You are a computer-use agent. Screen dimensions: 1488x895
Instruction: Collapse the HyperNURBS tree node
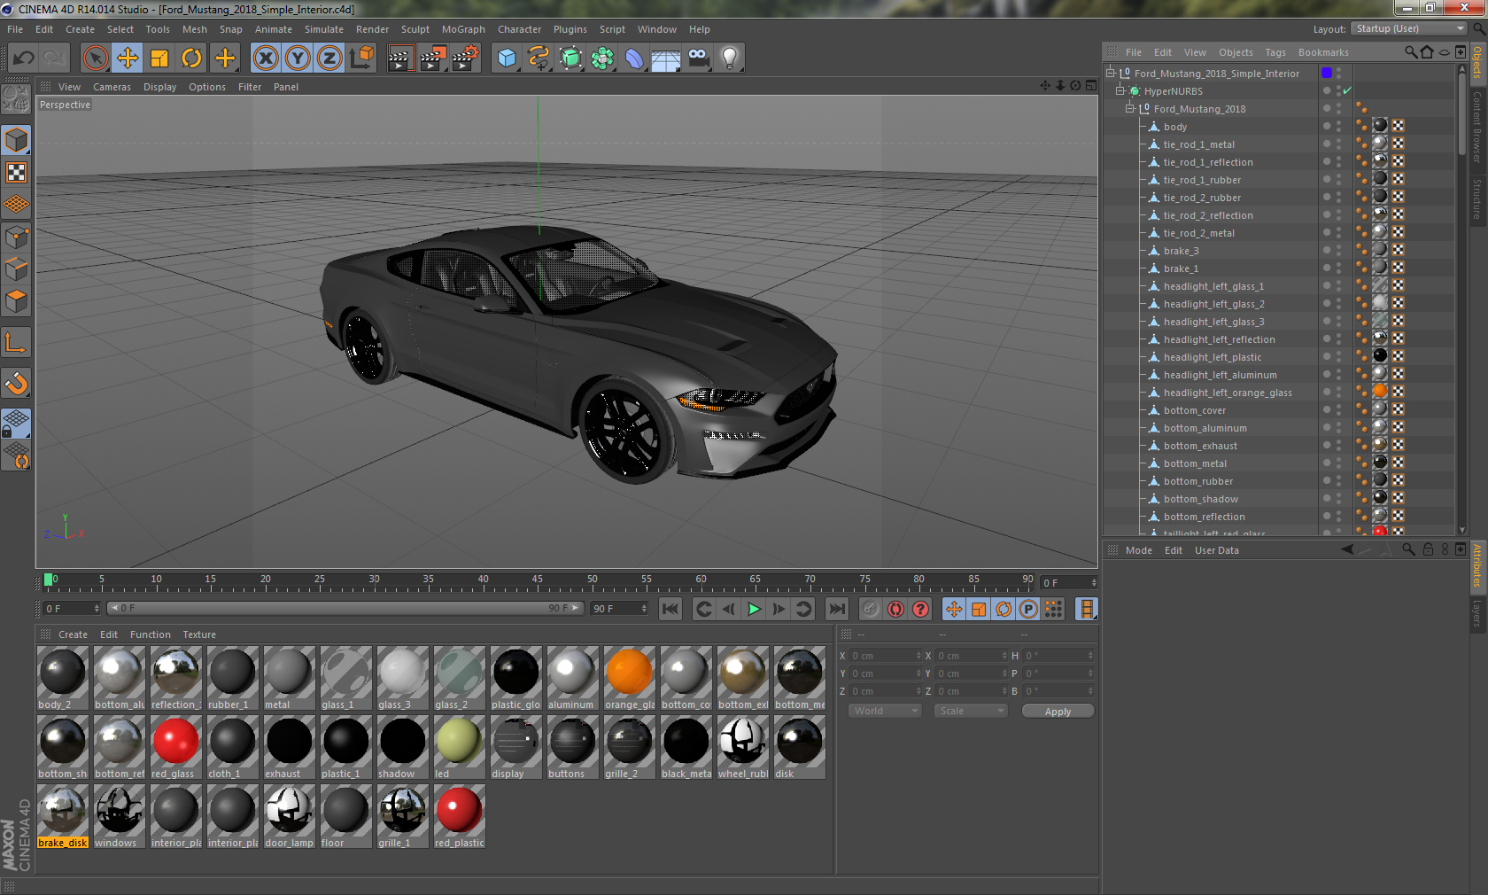coord(1120,91)
